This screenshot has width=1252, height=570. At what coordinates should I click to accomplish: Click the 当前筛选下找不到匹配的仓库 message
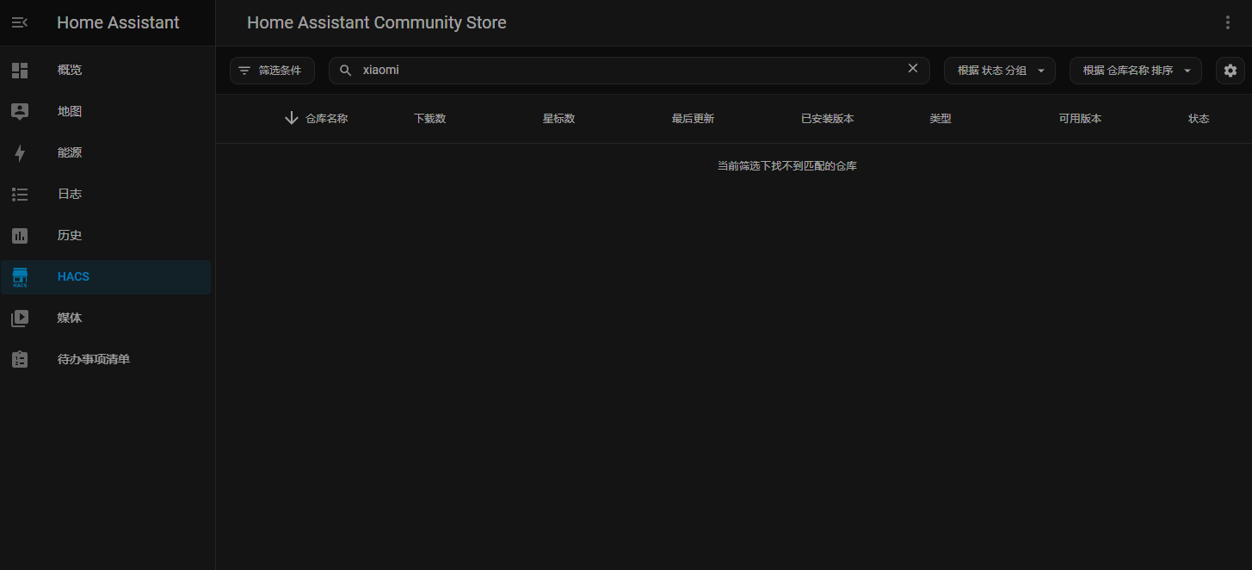click(x=787, y=166)
